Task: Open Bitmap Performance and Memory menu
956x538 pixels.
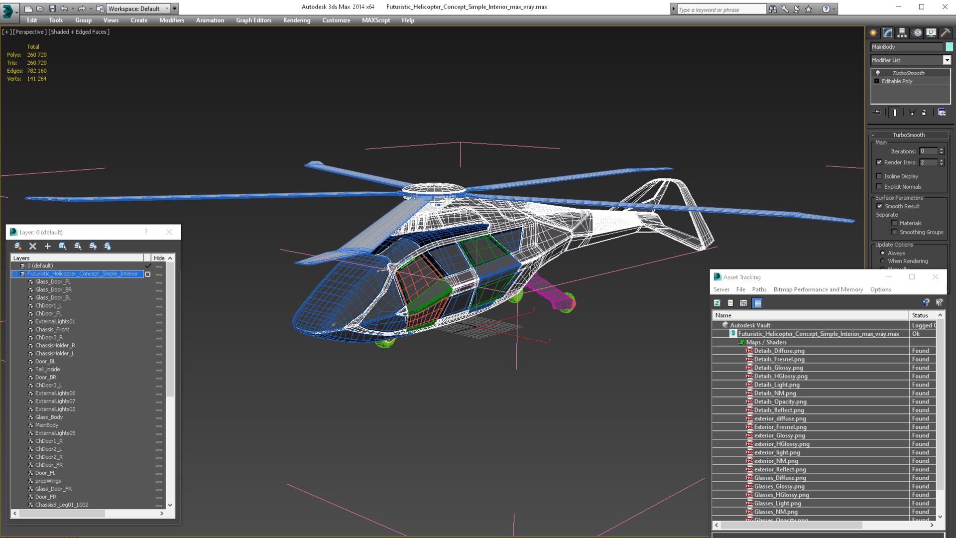Action: pyautogui.click(x=818, y=289)
